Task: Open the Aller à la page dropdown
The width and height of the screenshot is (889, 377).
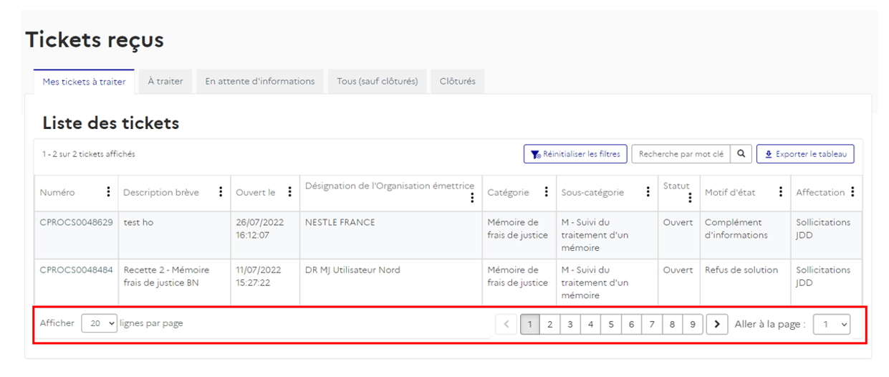Action: point(832,324)
